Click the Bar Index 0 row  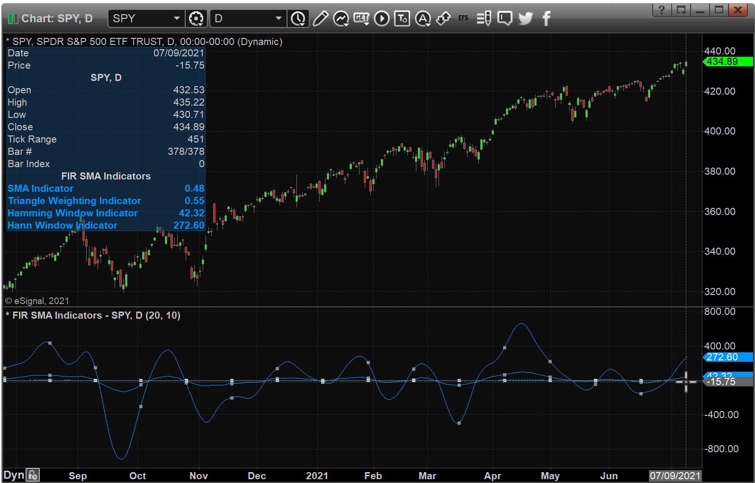[106, 164]
